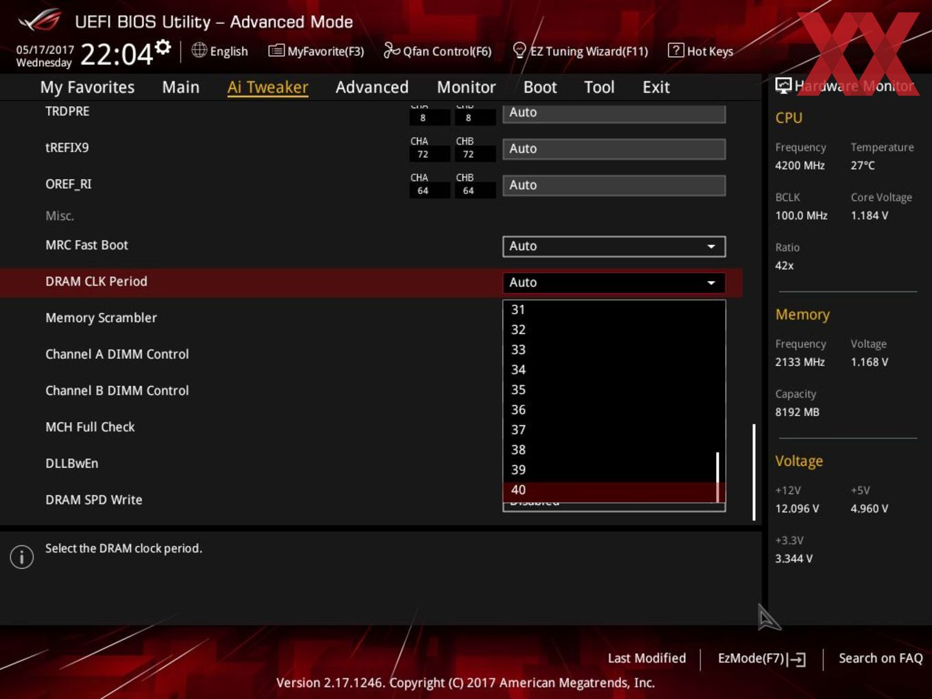
Task: Click the settings page scrollbar
Action: click(x=754, y=471)
